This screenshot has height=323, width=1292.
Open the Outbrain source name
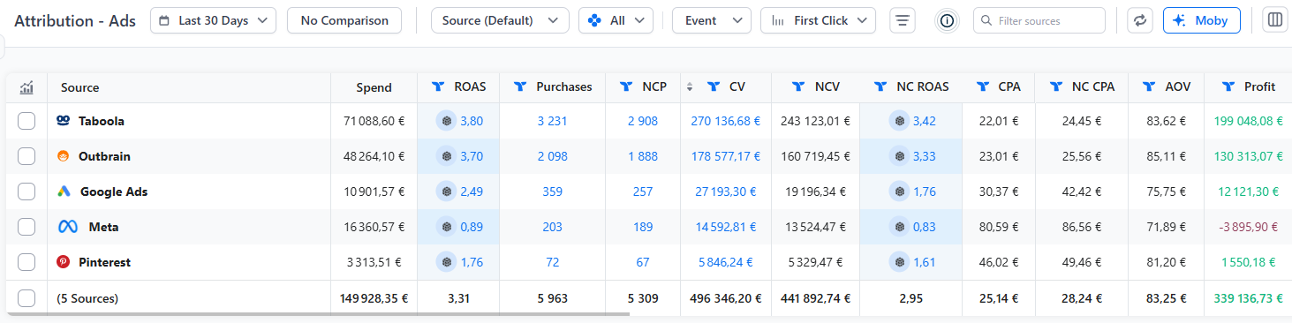point(104,156)
